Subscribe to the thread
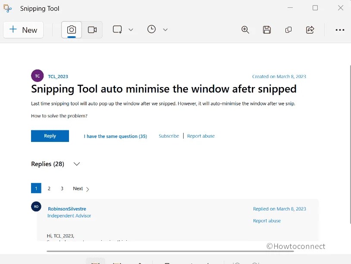Viewport: 351px width, 264px height. point(168,136)
